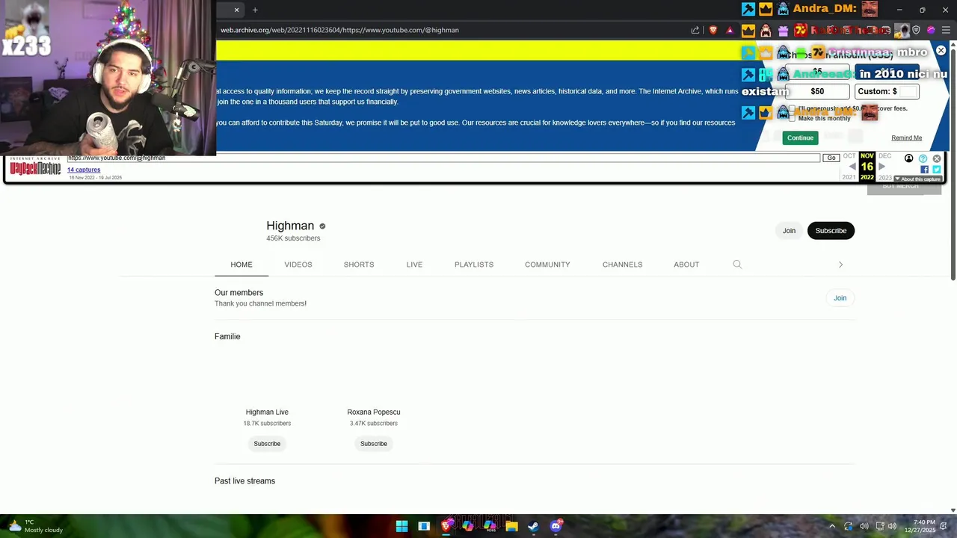This screenshot has height=538, width=957.
Task: Open the Brave Shields lion icon
Action: [x=713, y=30]
